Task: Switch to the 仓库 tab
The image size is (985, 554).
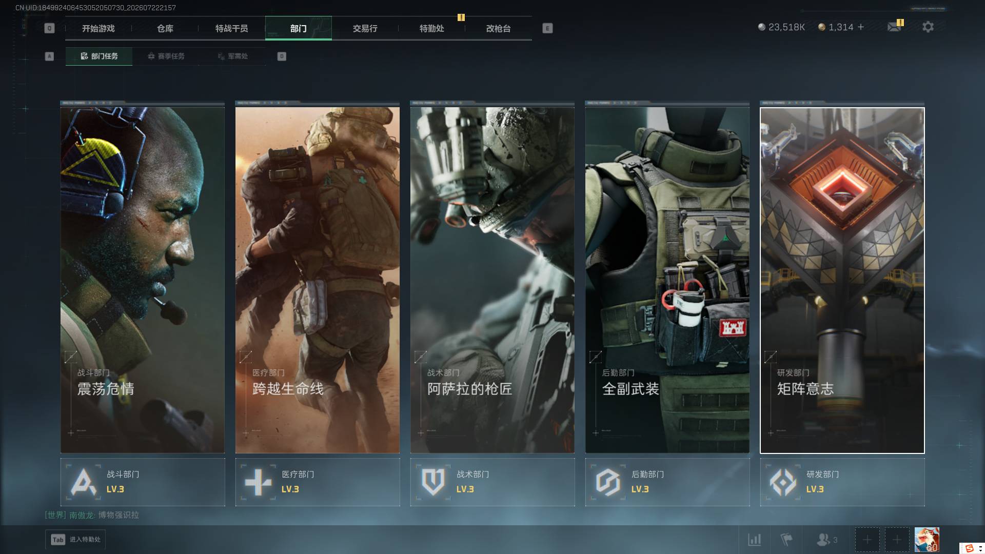Action: click(165, 29)
